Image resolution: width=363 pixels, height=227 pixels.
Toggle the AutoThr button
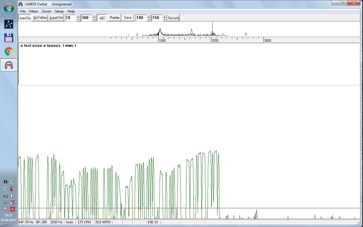click(25, 18)
